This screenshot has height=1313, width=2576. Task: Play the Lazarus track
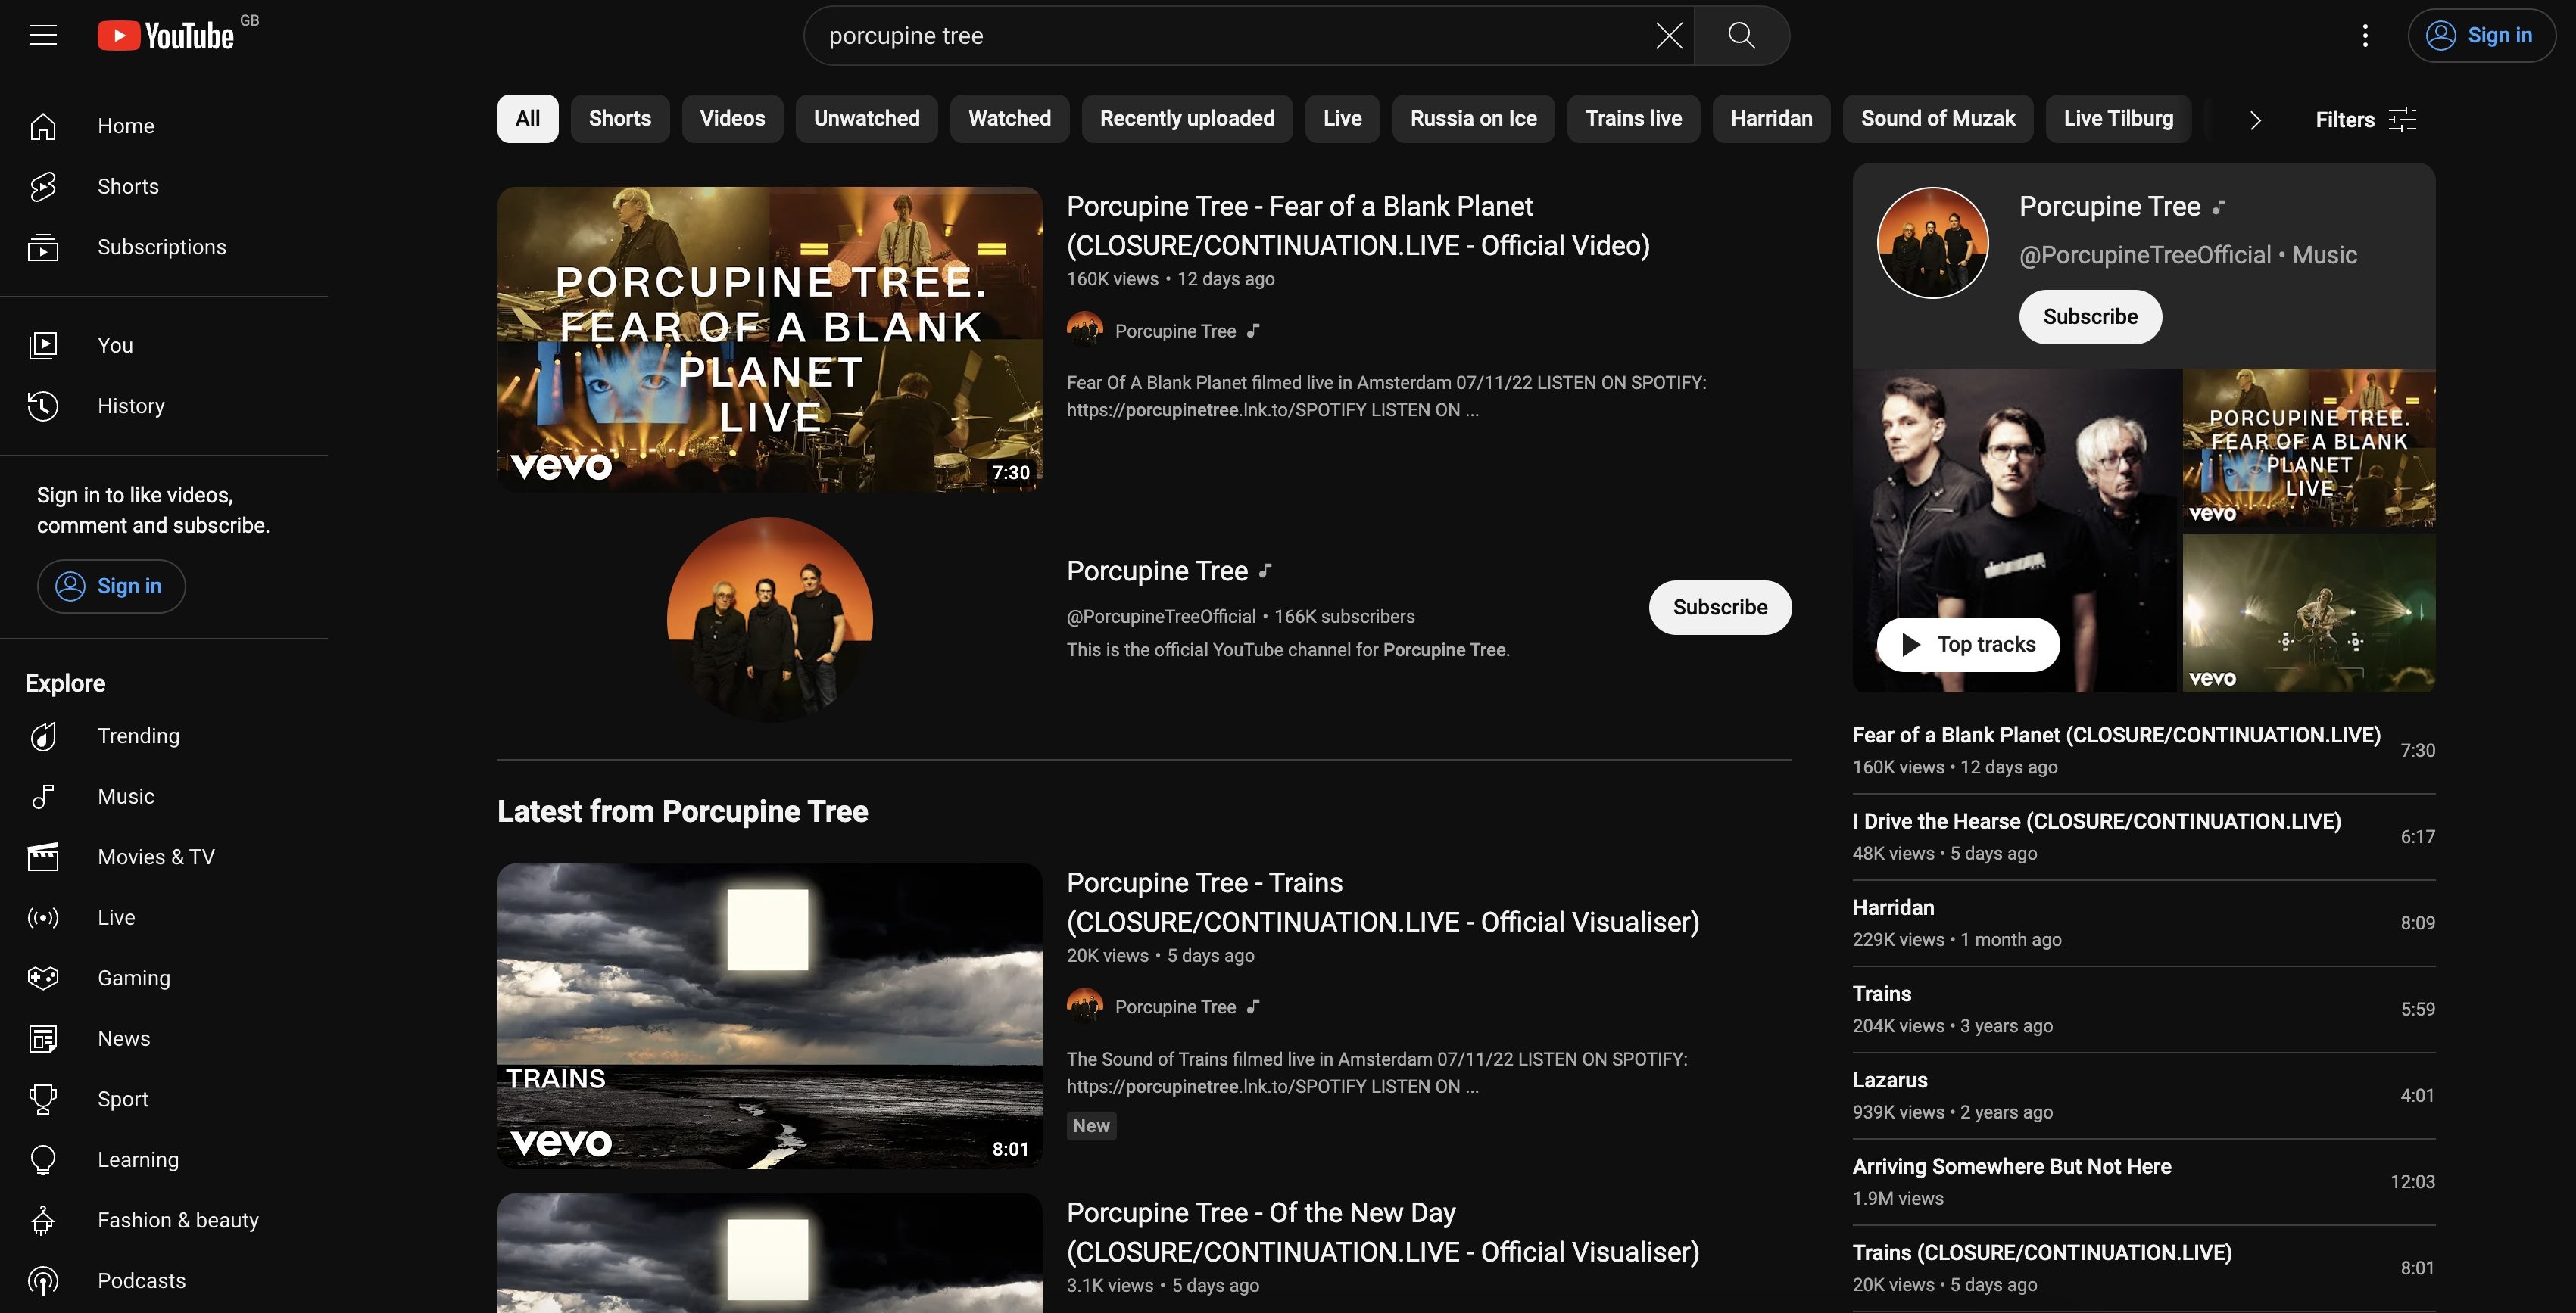click(2143, 1095)
